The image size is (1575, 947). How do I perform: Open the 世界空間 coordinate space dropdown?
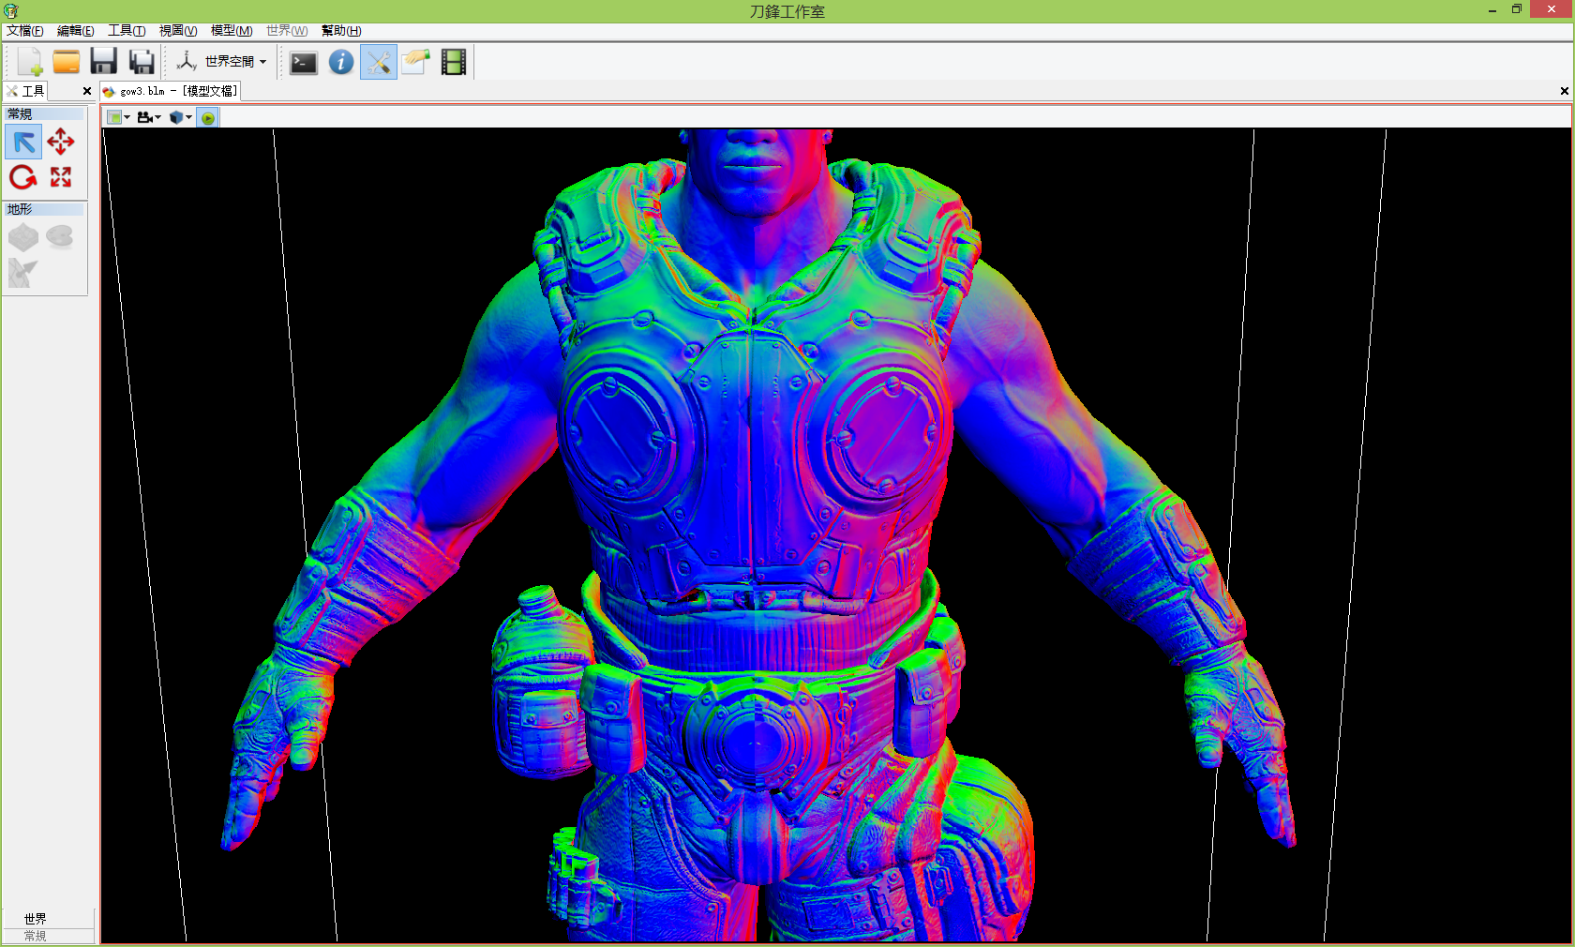[236, 62]
